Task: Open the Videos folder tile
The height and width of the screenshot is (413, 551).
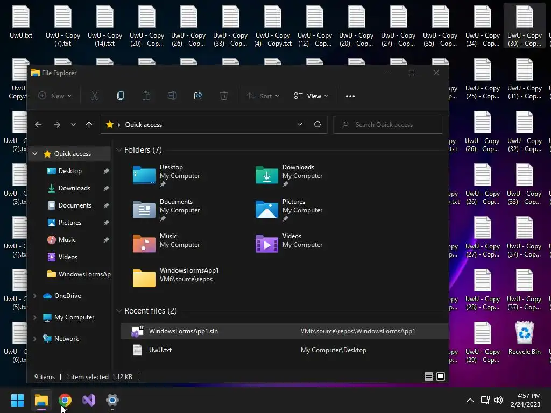Action: (289, 244)
